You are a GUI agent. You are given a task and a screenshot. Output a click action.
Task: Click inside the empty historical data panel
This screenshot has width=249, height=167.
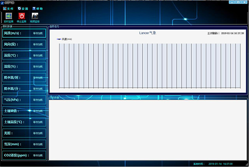(x=148, y=130)
